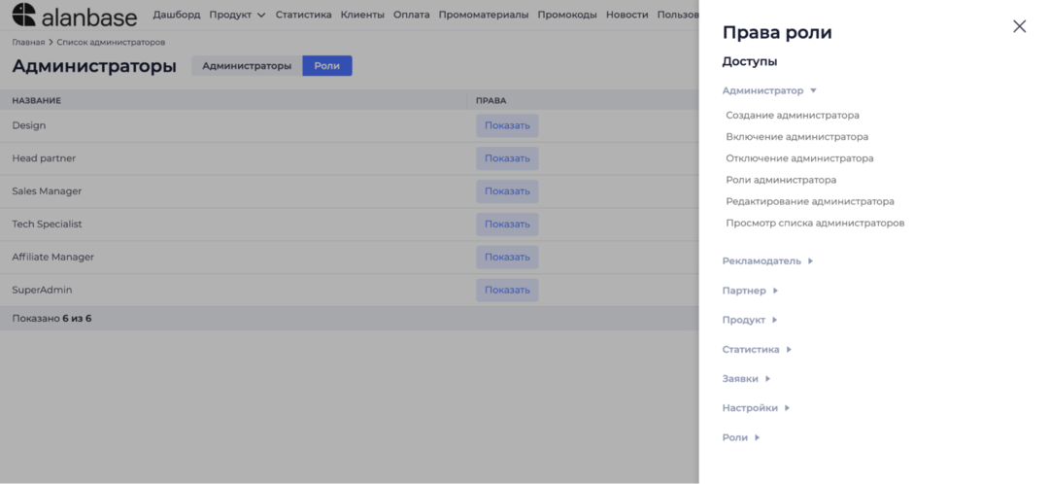1049x484 pixels.
Task: Click the SuperAdmin role name
Action: (42, 290)
